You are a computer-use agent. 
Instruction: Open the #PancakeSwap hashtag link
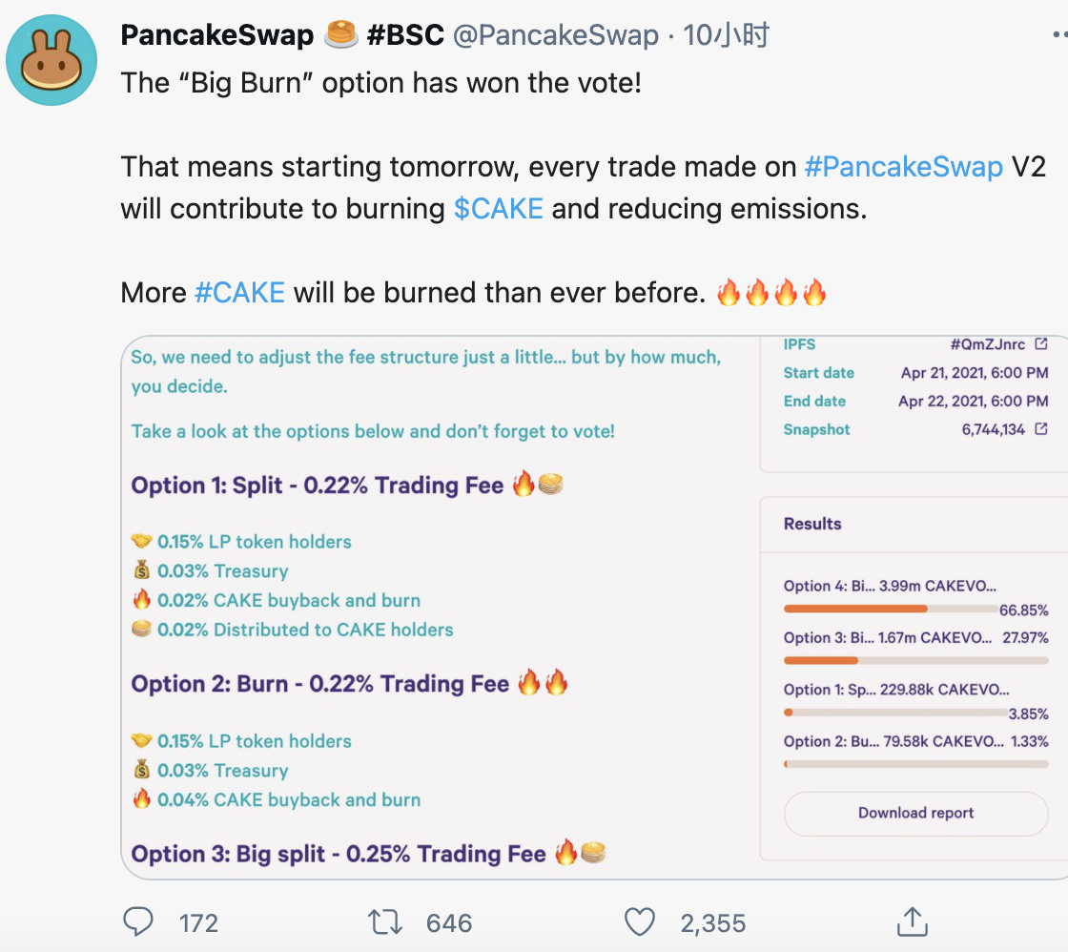tap(903, 166)
